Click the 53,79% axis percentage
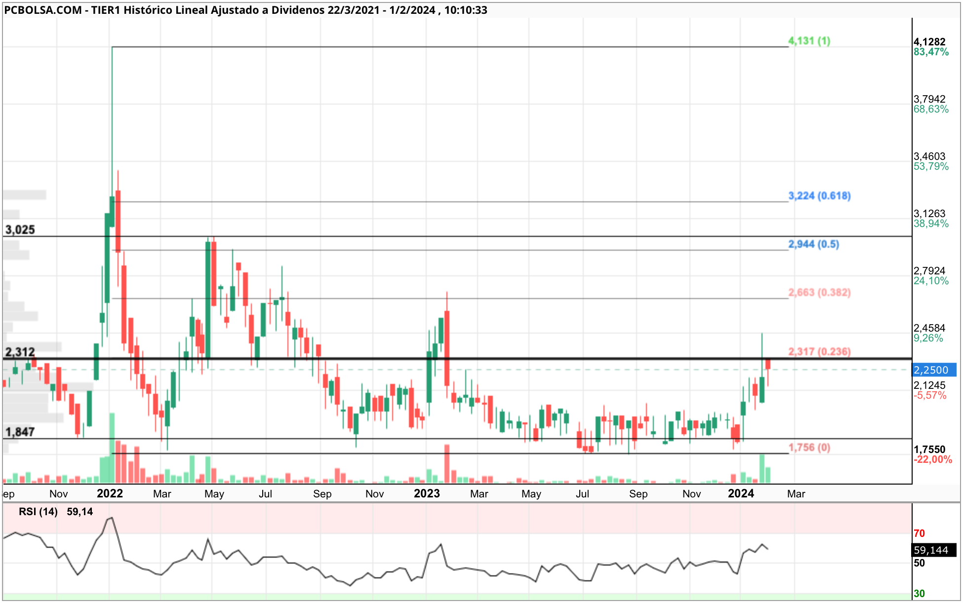Viewport: 963px width, 603px height. click(x=931, y=166)
